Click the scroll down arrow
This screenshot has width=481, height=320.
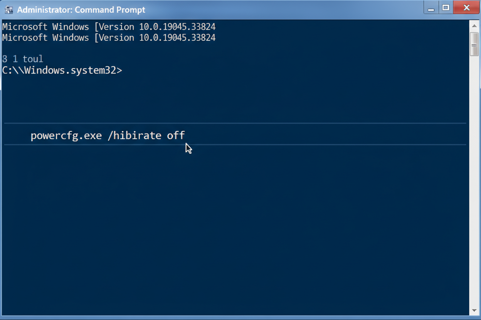coord(474,310)
